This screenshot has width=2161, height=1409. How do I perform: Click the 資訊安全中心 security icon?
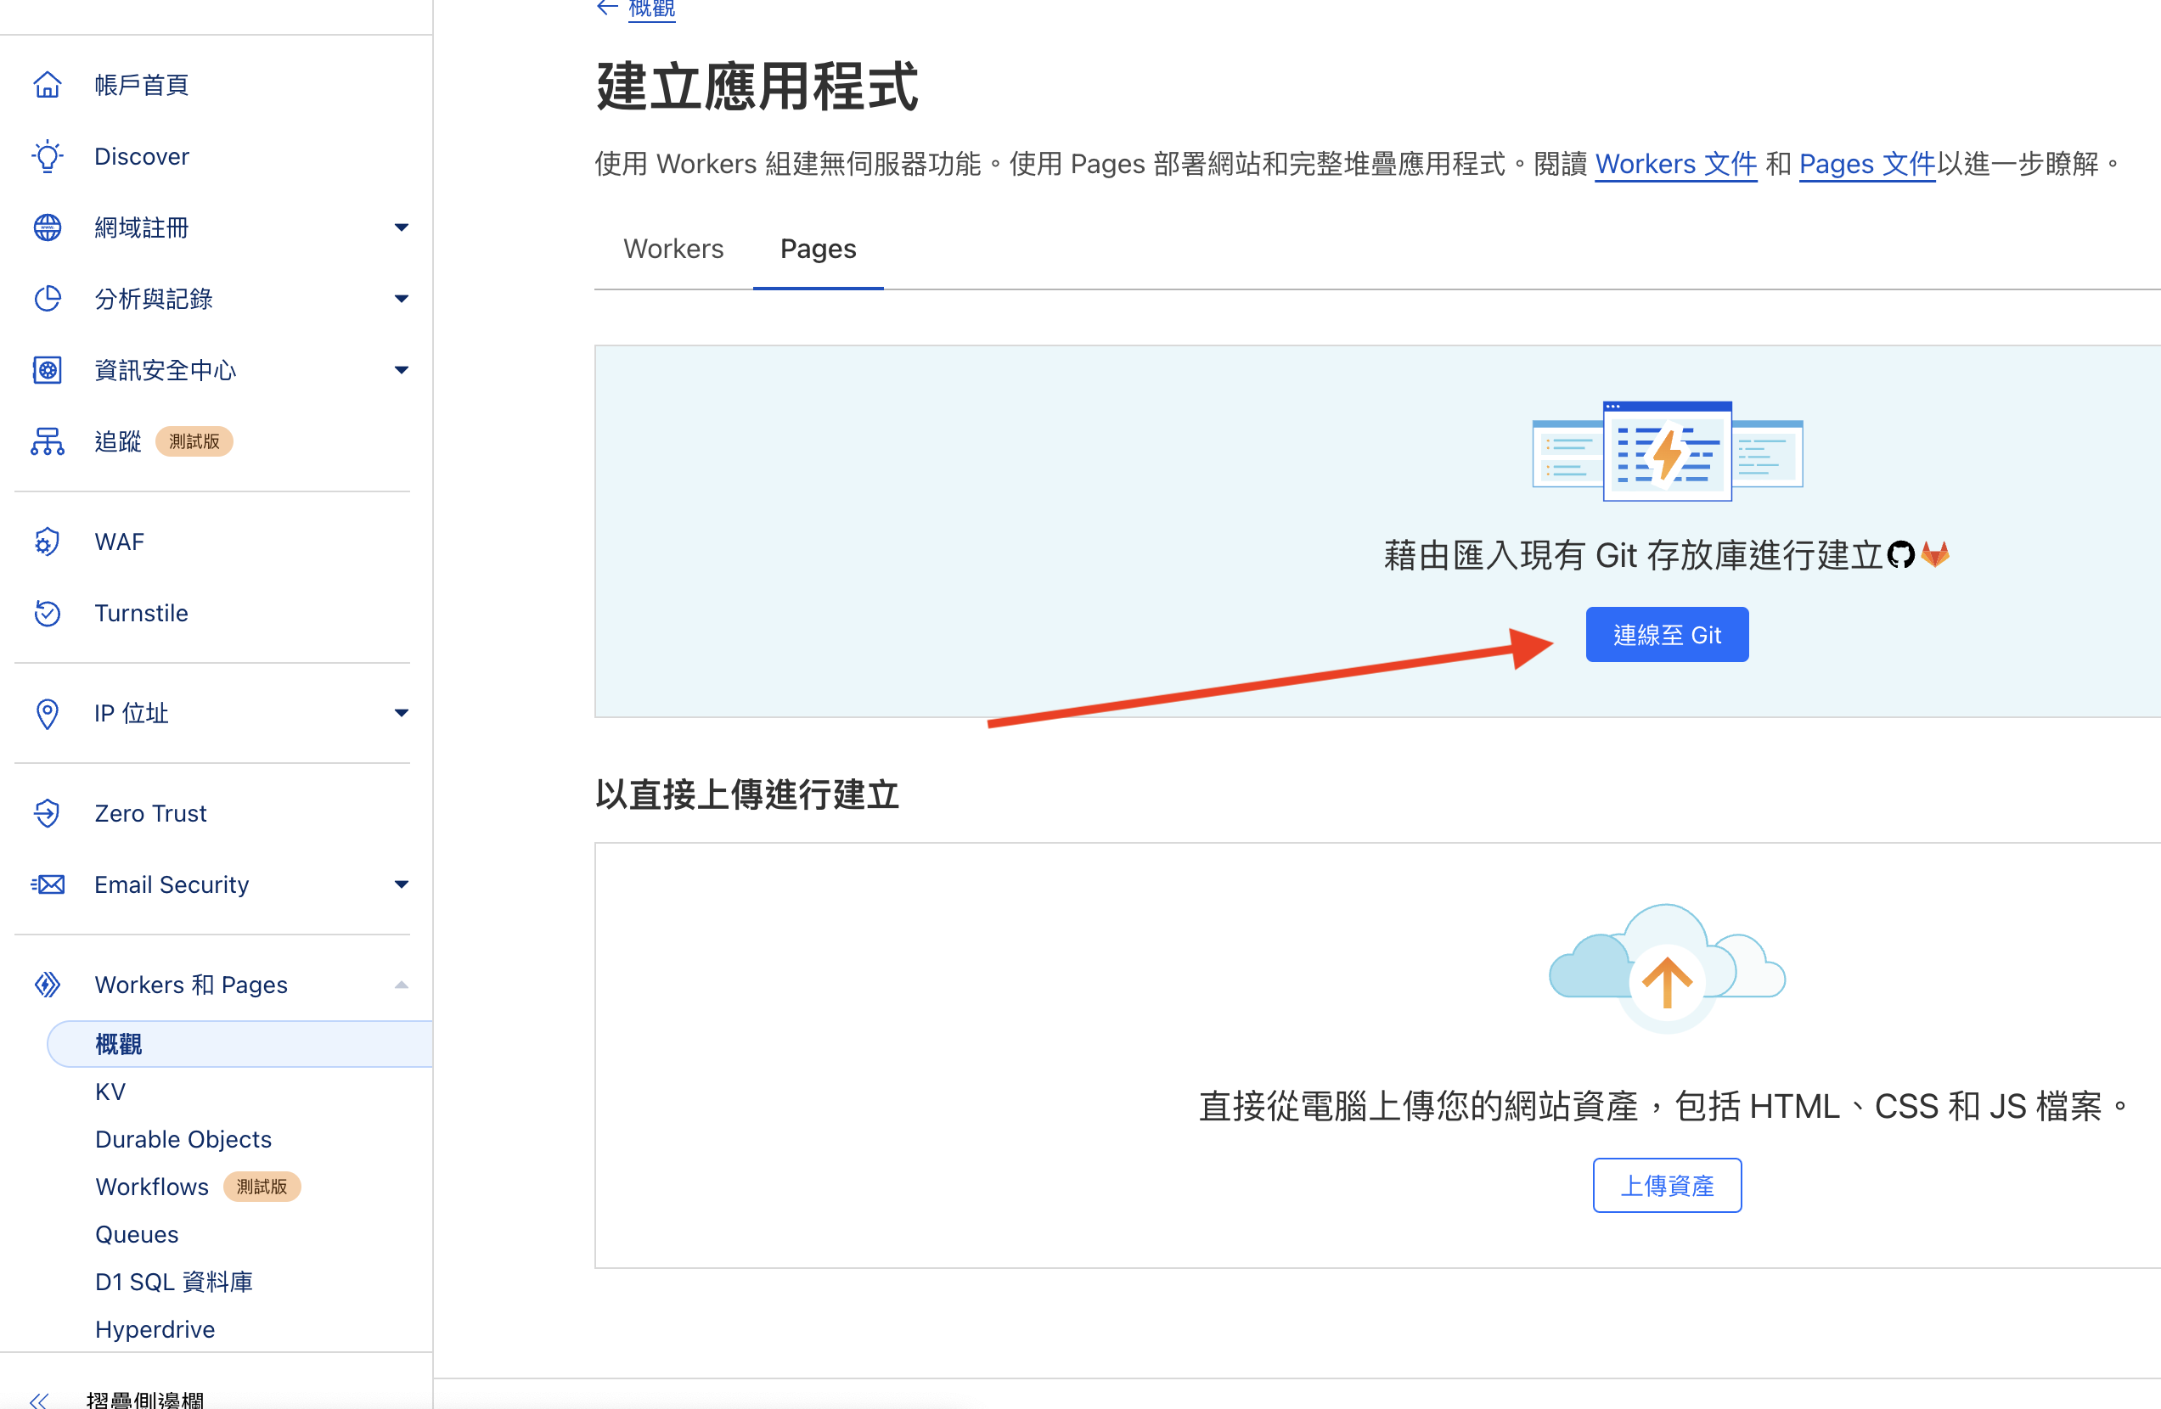48,369
